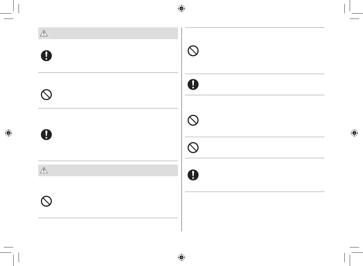This screenshot has width=363, height=266.
Task: Click the warning triangle in the lower gray header
Action: click(x=44, y=171)
